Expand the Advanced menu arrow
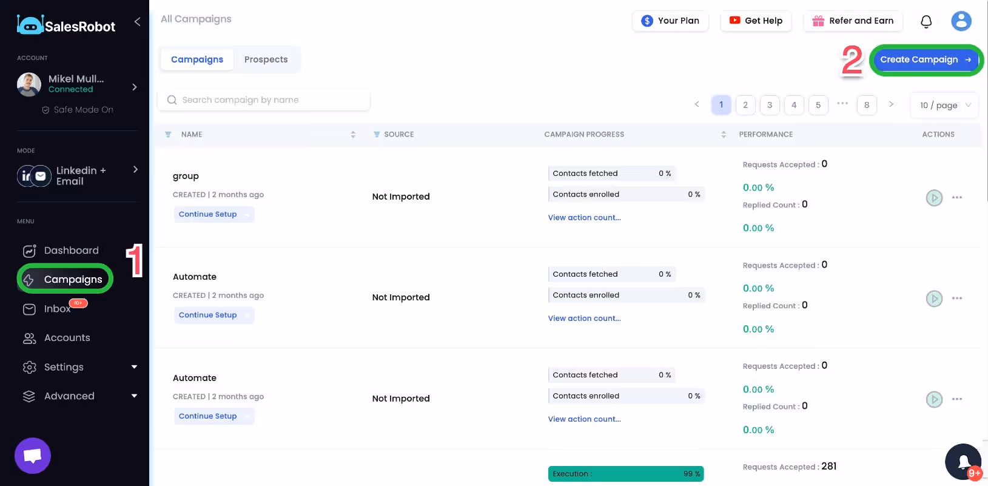Image resolution: width=988 pixels, height=486 pixels. point(134,396)
